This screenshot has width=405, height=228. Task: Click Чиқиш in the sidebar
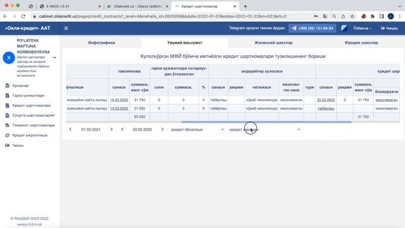[x=18, y=145]
